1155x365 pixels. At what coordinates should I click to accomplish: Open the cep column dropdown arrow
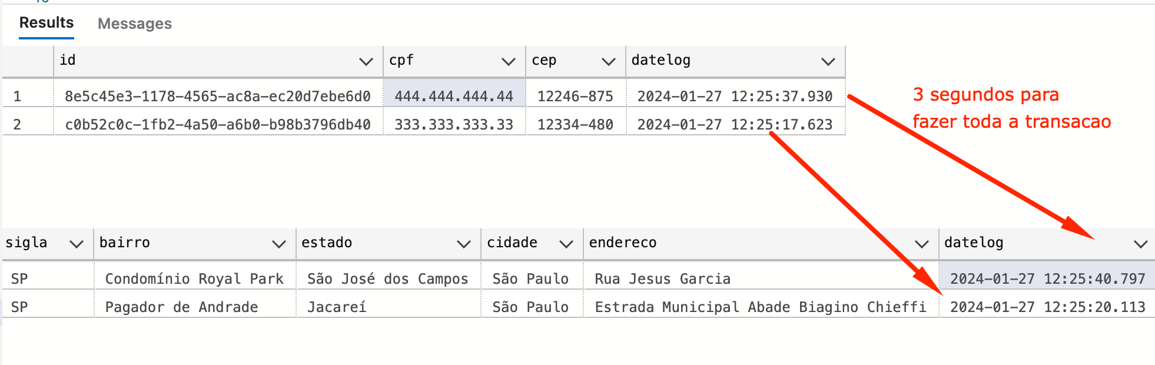pyautogui.click(x=609, y=61)
